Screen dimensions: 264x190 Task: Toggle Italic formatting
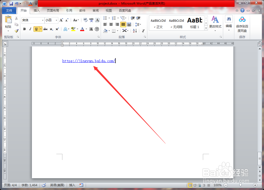coord(30,29)
